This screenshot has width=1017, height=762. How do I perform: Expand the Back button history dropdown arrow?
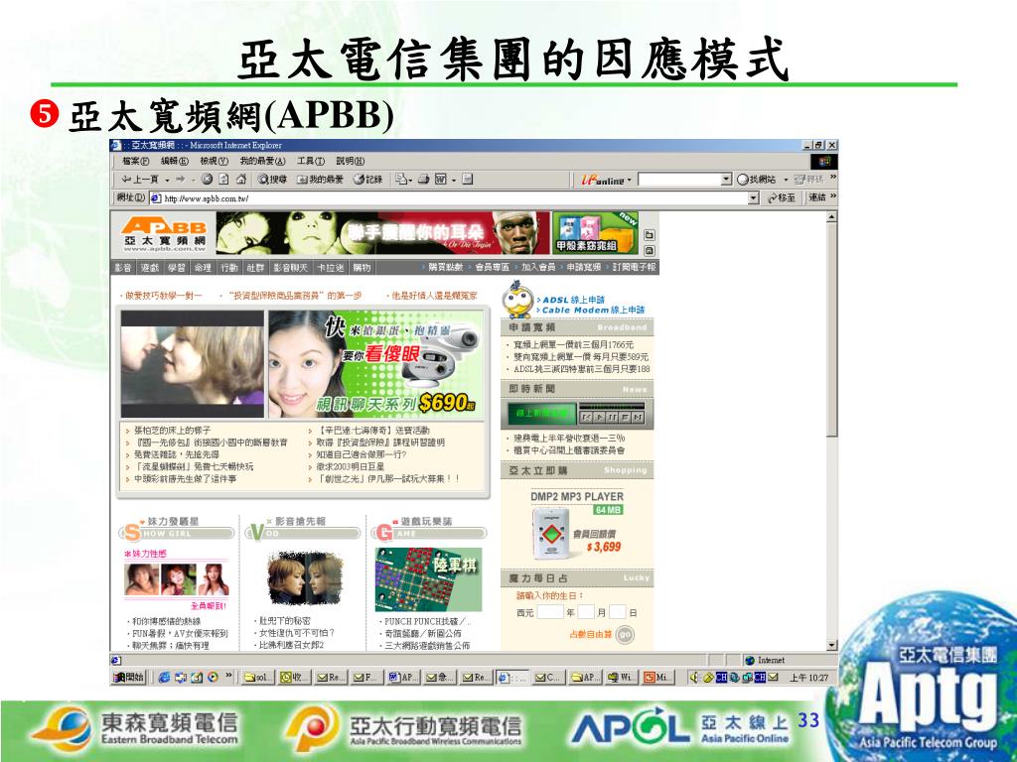(167, 181)
